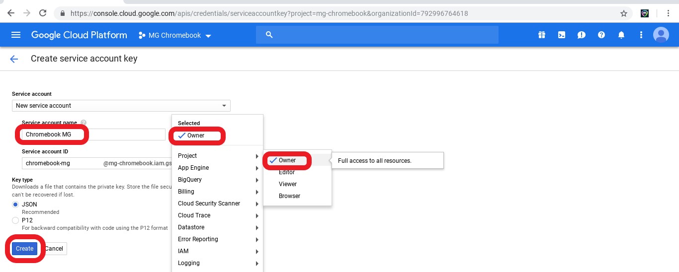Open the feedback alert icon
Viewport: 679px width, 272px height.
coord(582,35)
